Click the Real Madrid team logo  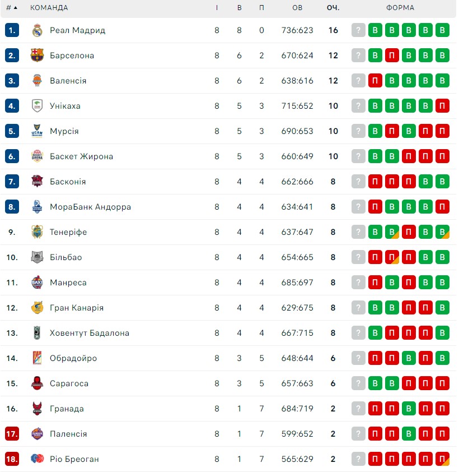[37, 30]
